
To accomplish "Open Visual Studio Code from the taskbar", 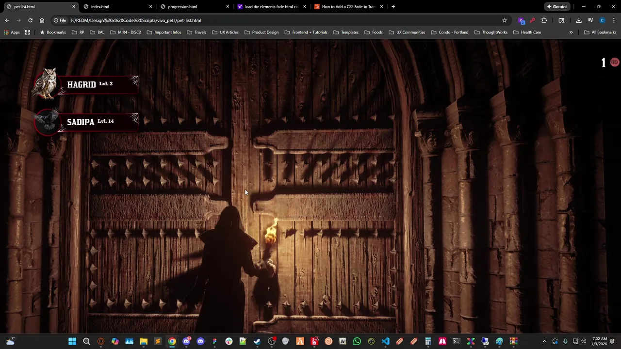I will point(385,341).
